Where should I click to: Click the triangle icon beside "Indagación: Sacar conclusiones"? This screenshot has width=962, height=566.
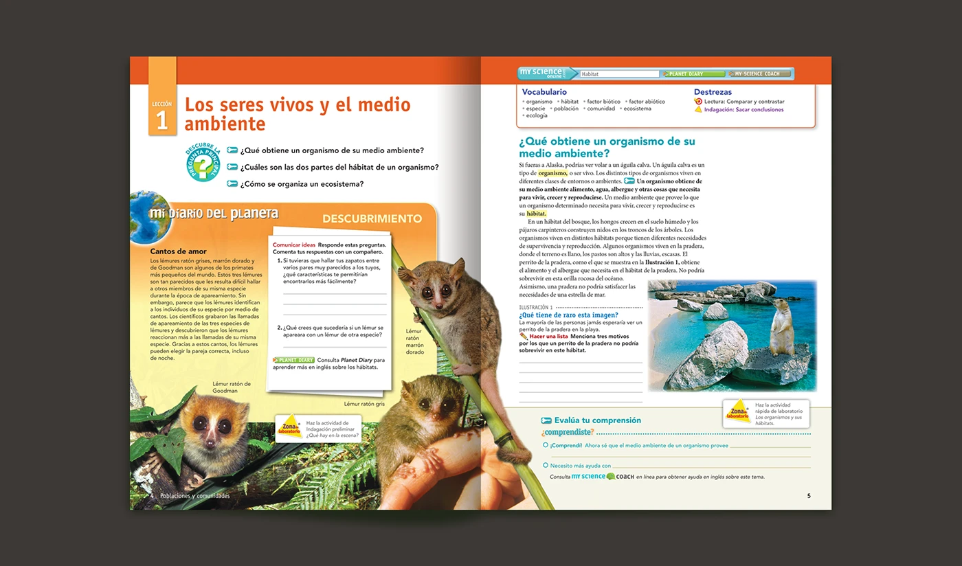click(x=698, y=109)
